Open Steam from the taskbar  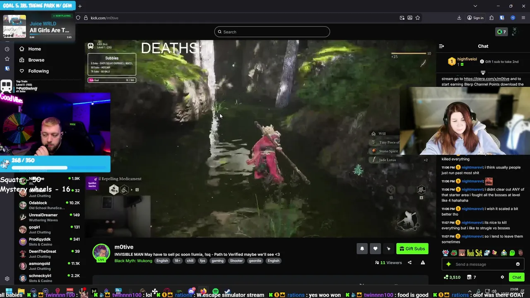(227, 292)
